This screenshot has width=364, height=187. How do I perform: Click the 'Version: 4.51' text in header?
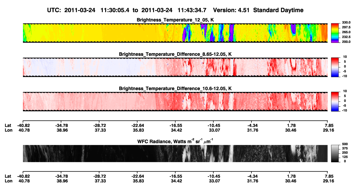coord(231,10)
